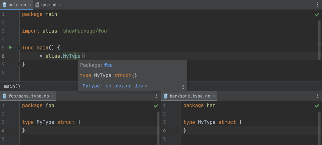Click inspection checkmark in bar/some_type.go editor

pos(317,106)
